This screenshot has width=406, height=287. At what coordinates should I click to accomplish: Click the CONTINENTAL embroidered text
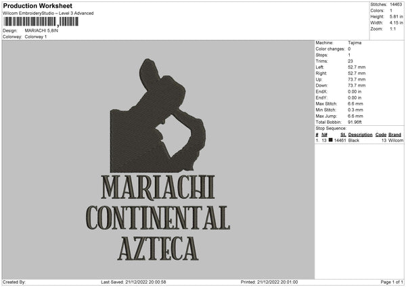point(158,218)
